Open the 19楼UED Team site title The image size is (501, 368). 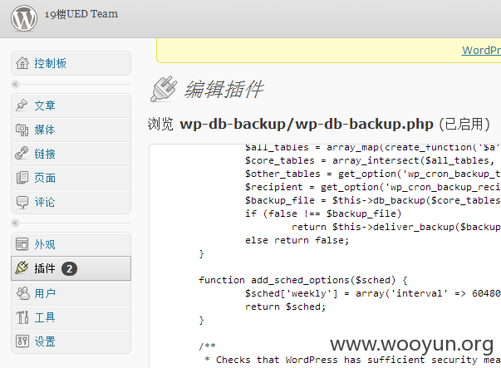81,14
